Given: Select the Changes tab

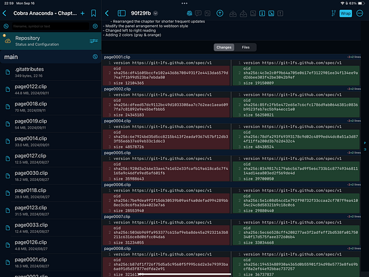Looking at the screenshot, I should 224,47.
